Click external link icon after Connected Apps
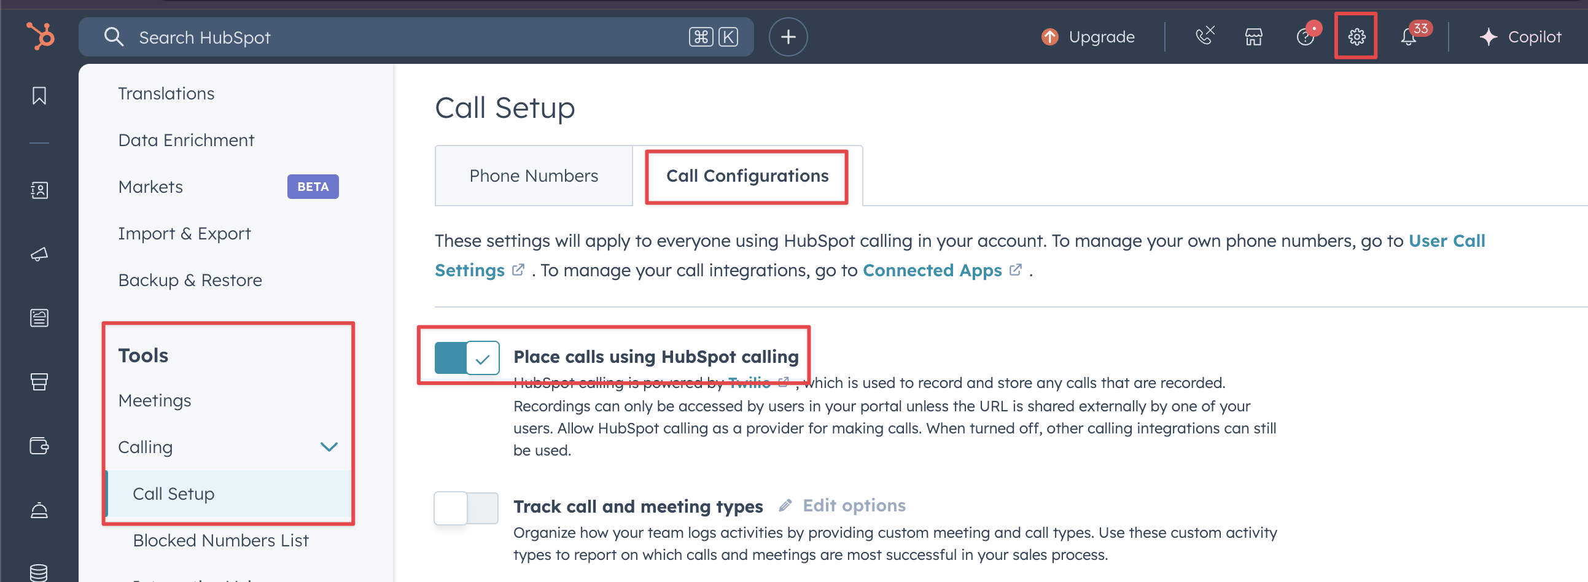This screenshot has height=582, width=1588. 1015,270
